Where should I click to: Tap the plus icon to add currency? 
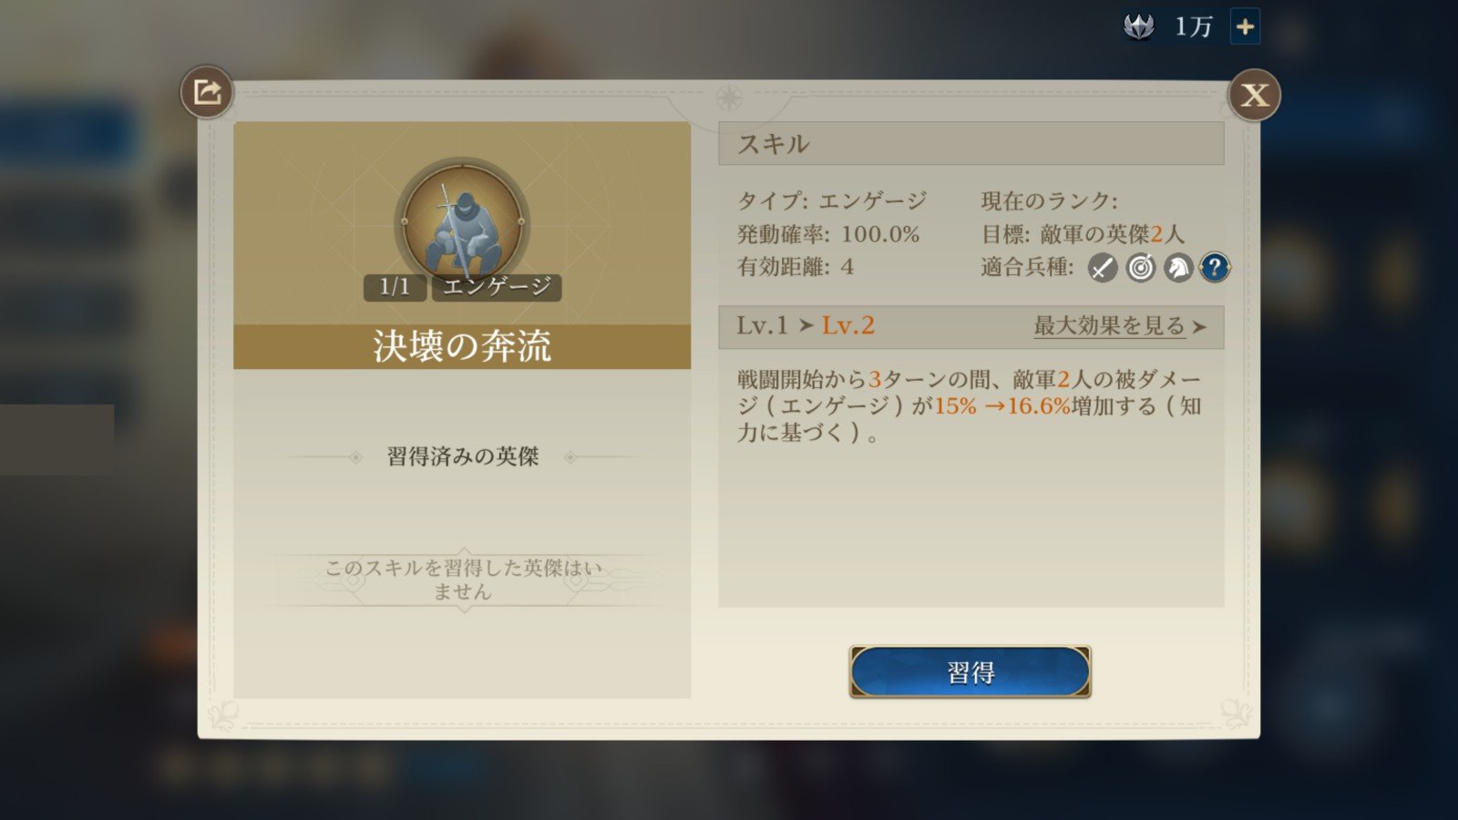pos(1245,26)
